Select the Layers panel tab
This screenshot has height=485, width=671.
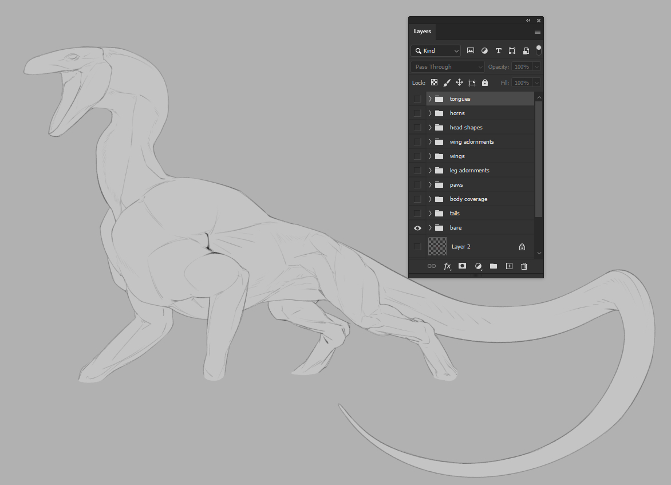point(423,31)
